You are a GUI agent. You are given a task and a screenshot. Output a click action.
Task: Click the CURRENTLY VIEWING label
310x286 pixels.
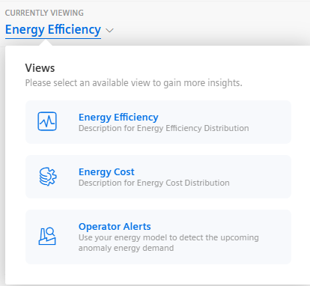pyautogui.click(x=44, y=13)
